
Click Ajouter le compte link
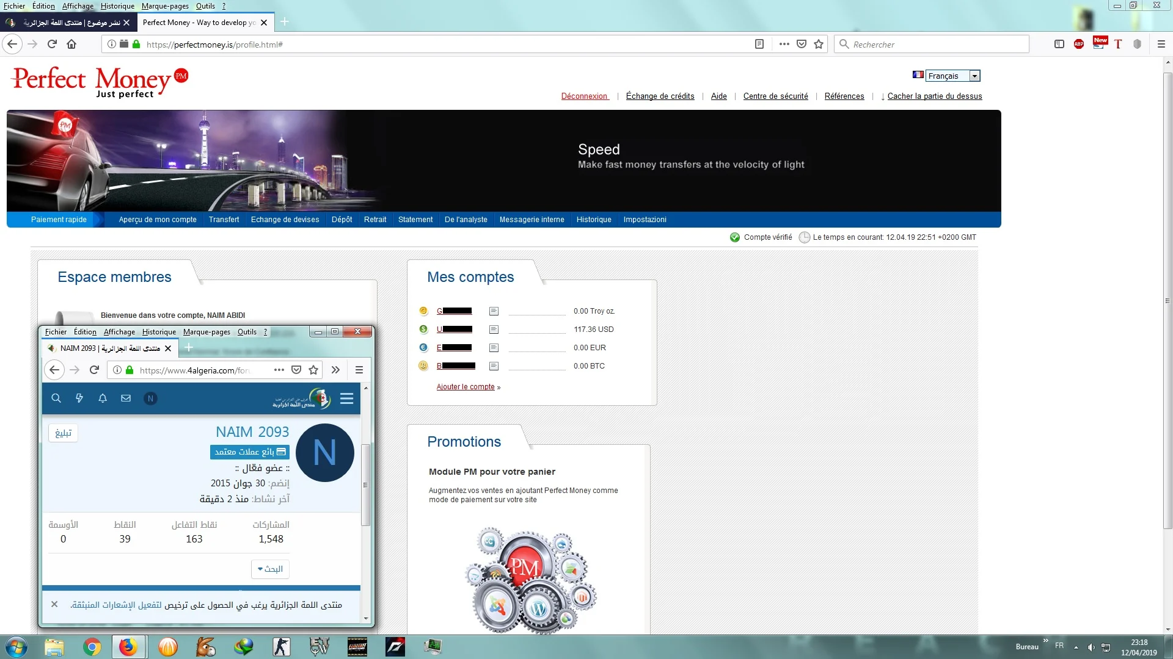[x=466, y=387]
